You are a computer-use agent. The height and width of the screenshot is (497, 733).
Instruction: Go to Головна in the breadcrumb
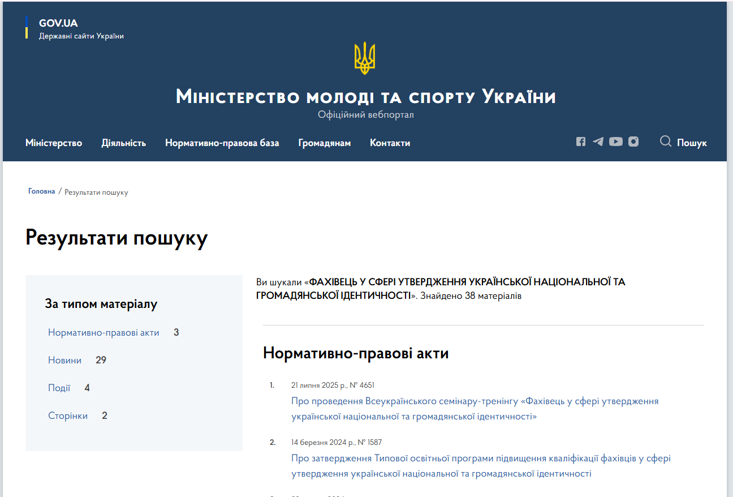point(42,191)
